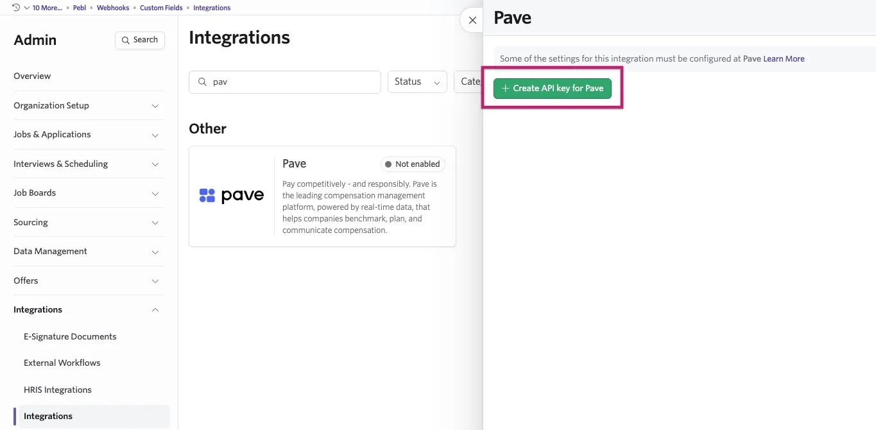Go to the Custom Fields breadcrumb
The width and height of the screenshot is (876, 430).
(161, 8)
